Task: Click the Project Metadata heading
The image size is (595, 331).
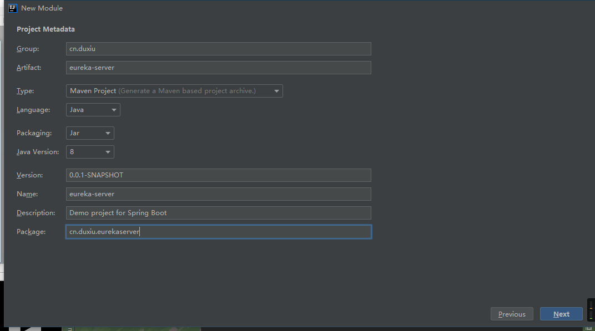Action: tap(46, 29)
